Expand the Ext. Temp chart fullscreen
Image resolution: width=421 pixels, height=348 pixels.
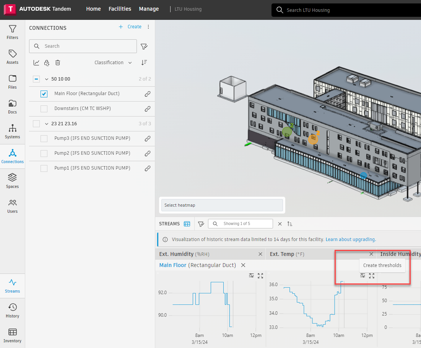[372, 275]
